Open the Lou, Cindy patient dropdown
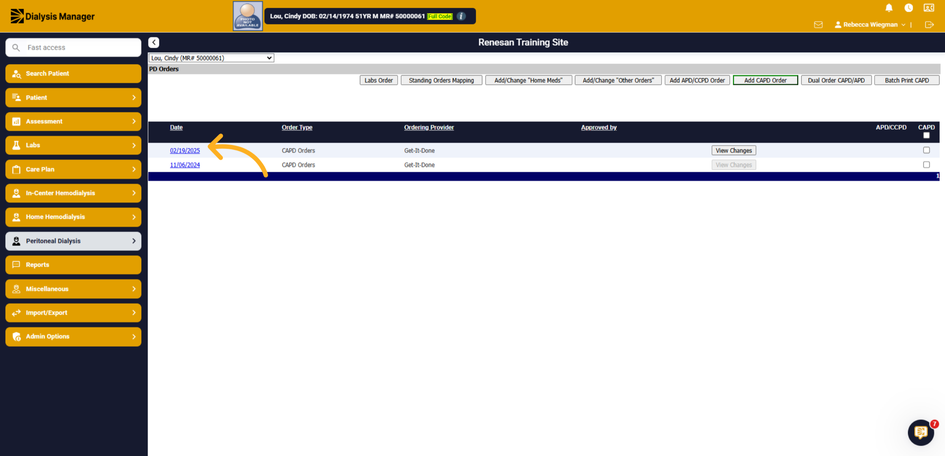This screenshot has width=945, height=456. 211,58
